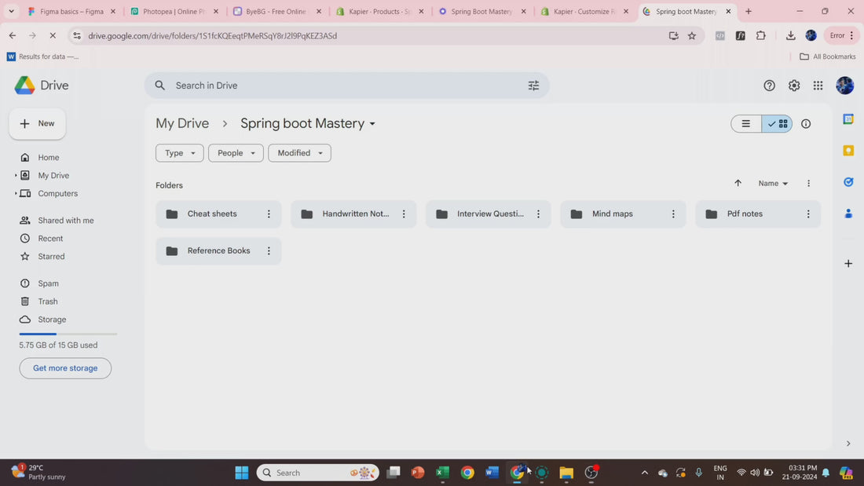Click the New button
Viewport: 864px width, 486px height.
tap(38, 123)
